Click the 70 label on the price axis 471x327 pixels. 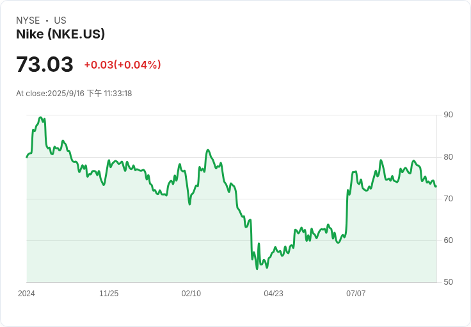point(449,199)
